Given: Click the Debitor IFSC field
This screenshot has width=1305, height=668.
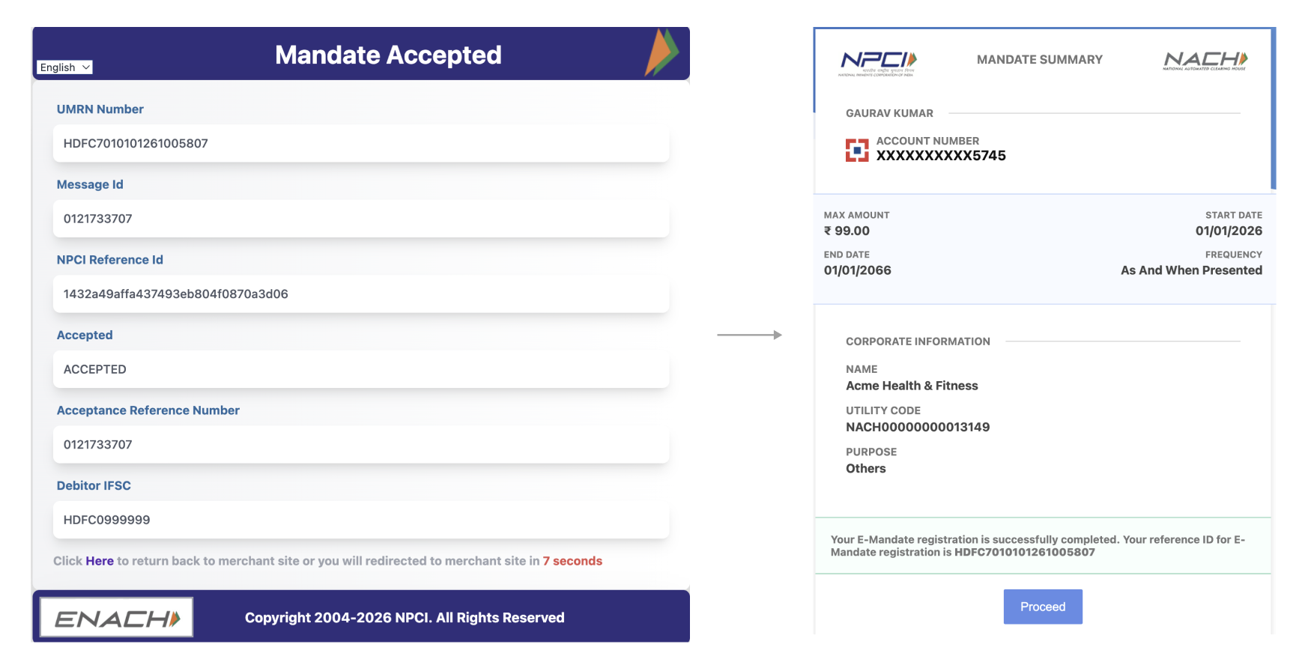Looking at the screenshot, I should (360, 520).
